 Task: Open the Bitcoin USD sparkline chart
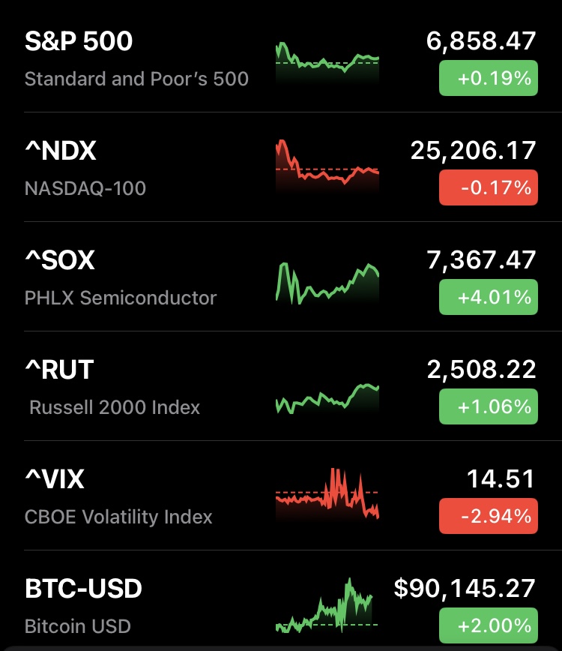(x=324, y=606)
